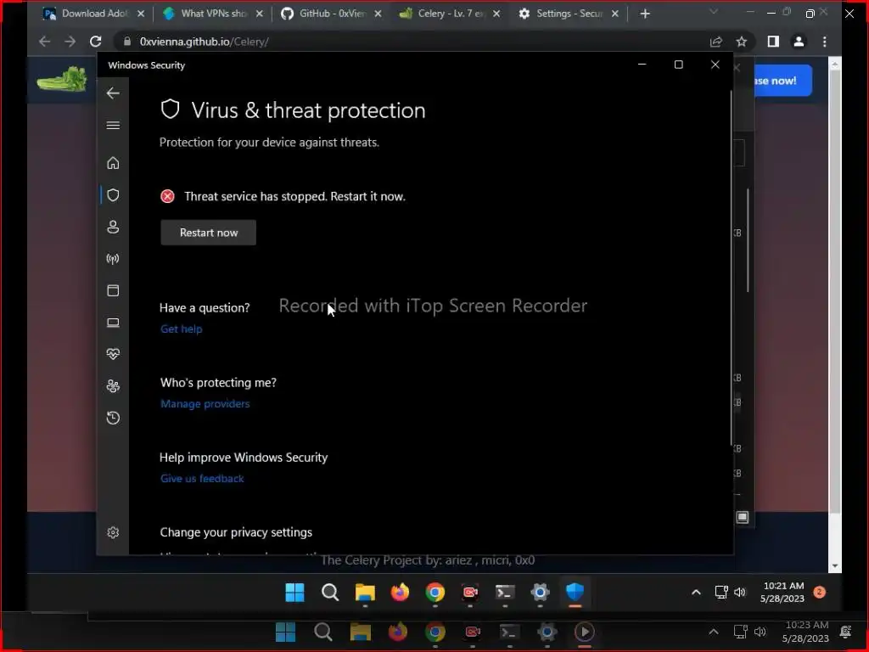Select Virus & threat protection shield icon

coord(113,195)
